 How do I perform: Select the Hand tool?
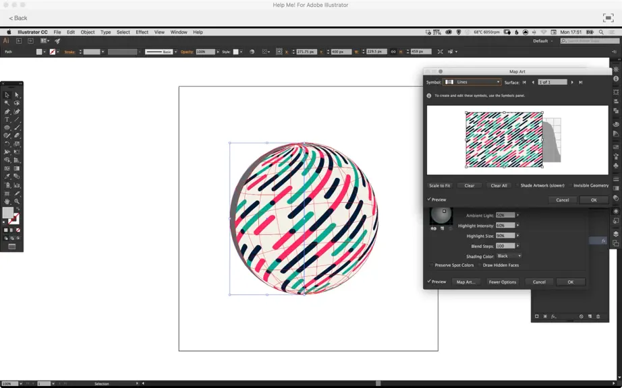(7, 201)
